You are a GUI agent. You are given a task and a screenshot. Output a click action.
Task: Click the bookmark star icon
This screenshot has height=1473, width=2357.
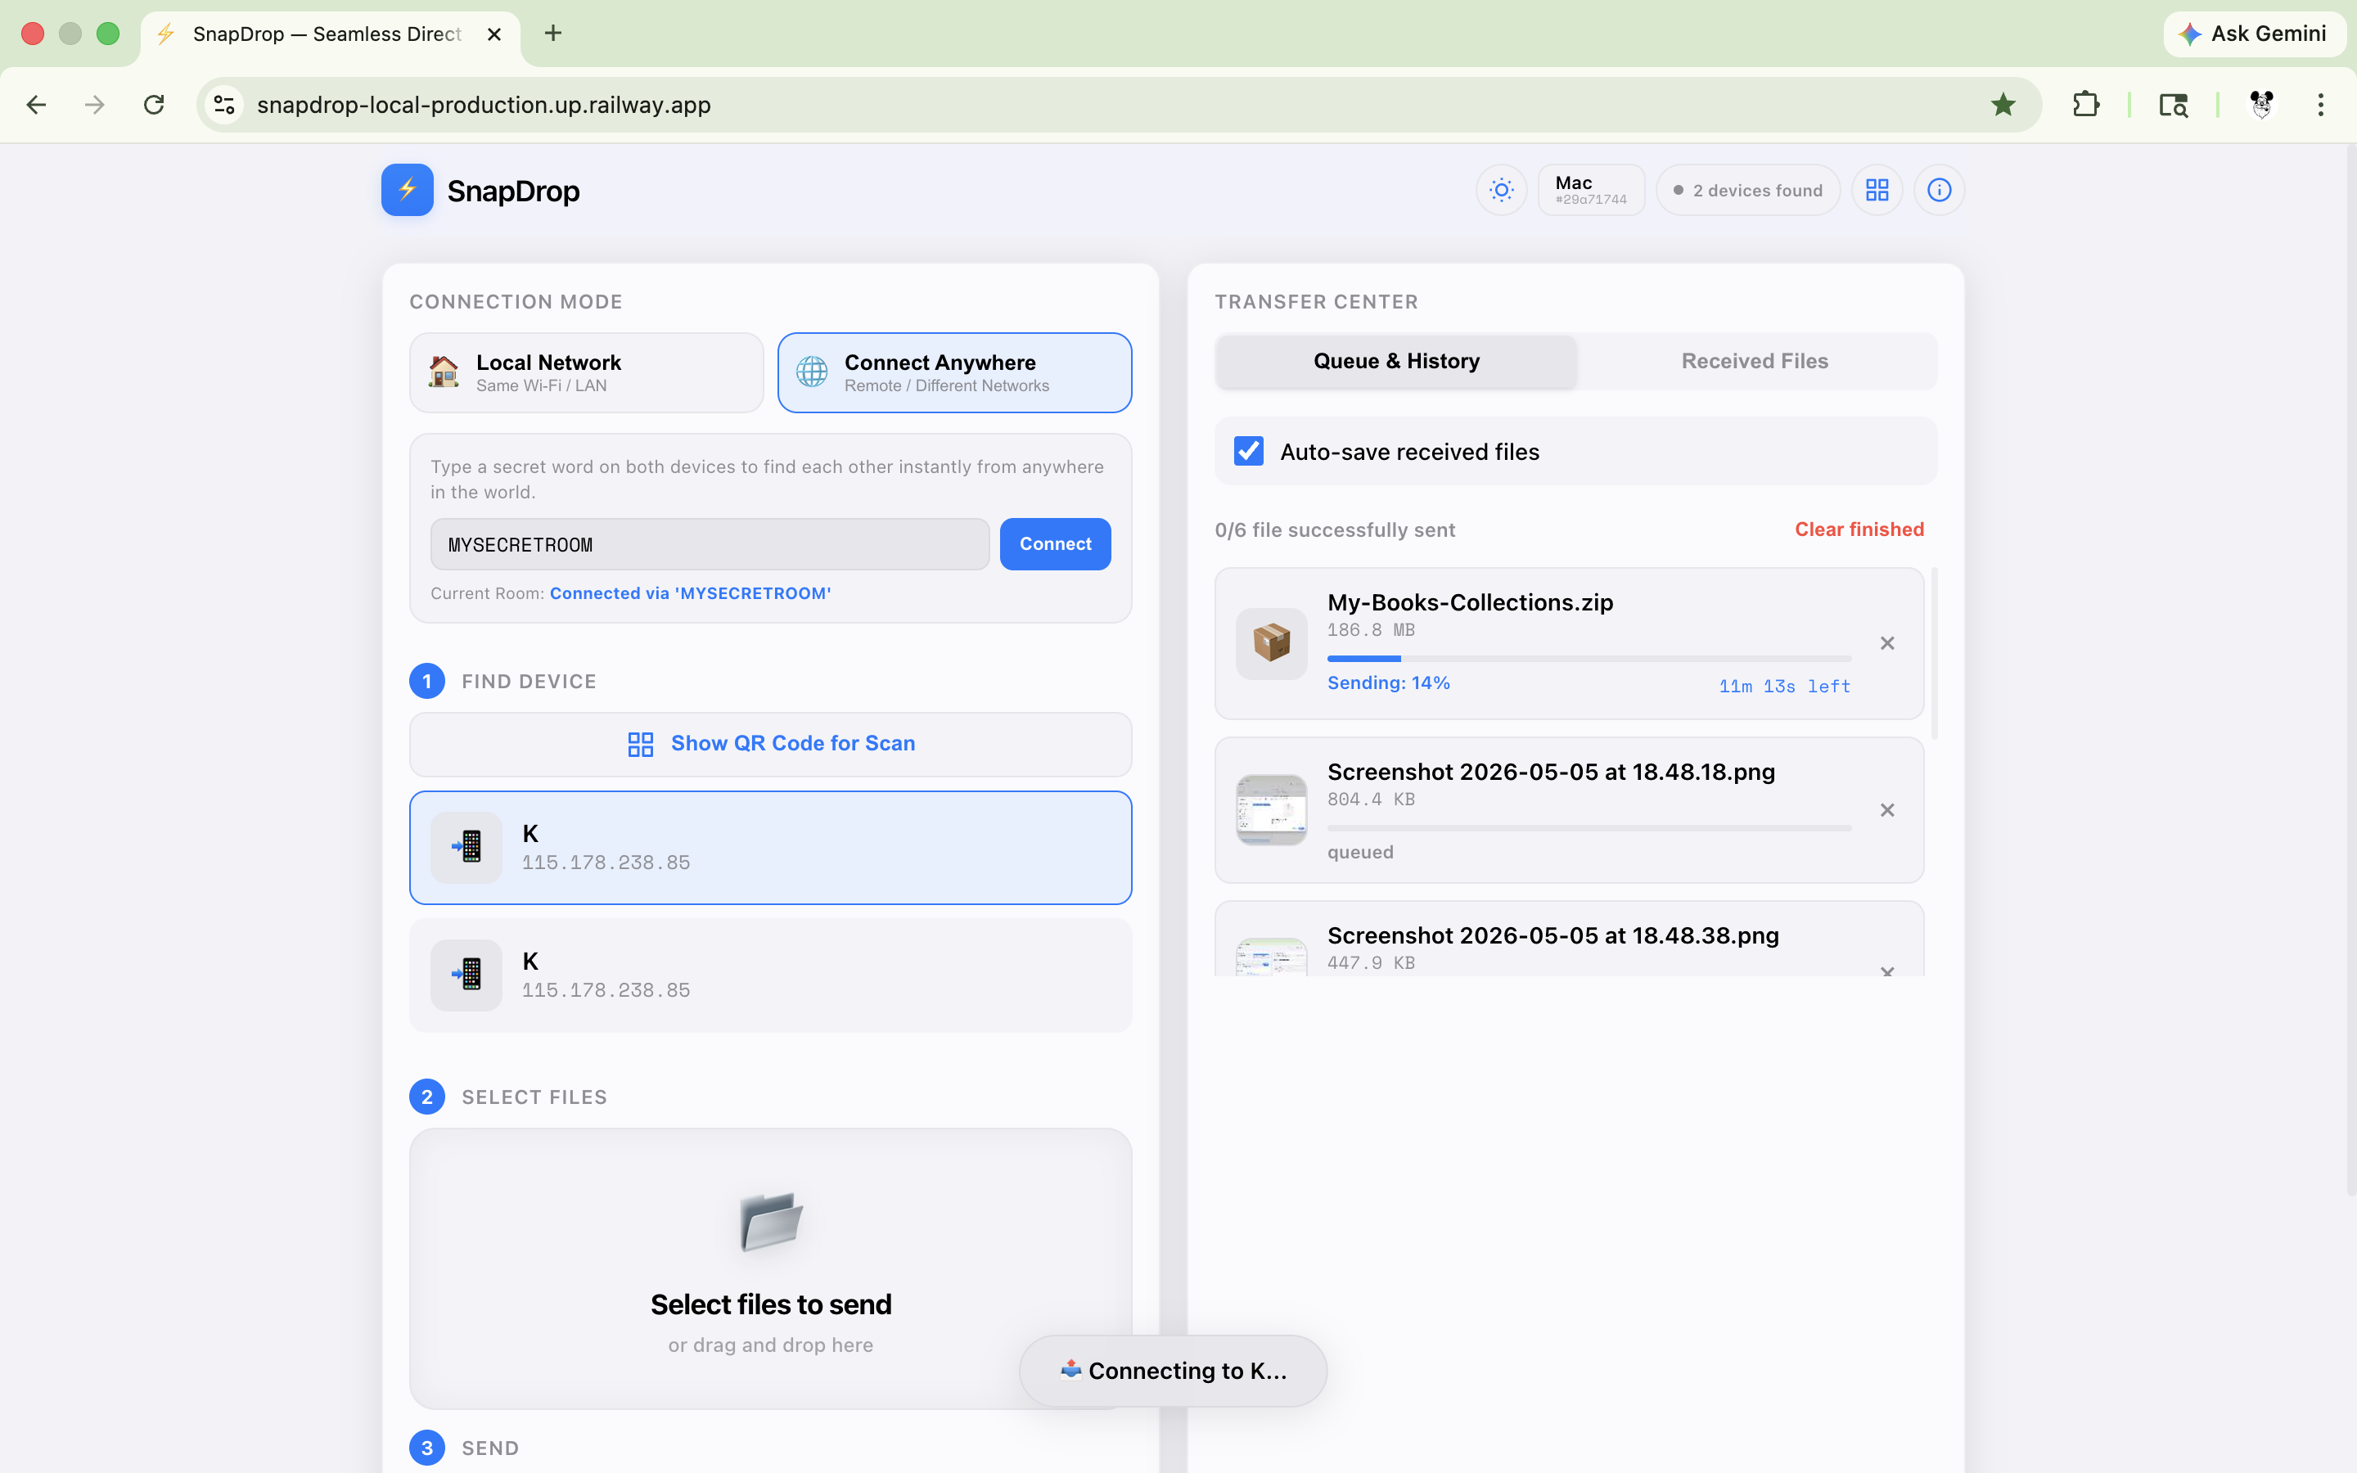[2003, 106]
